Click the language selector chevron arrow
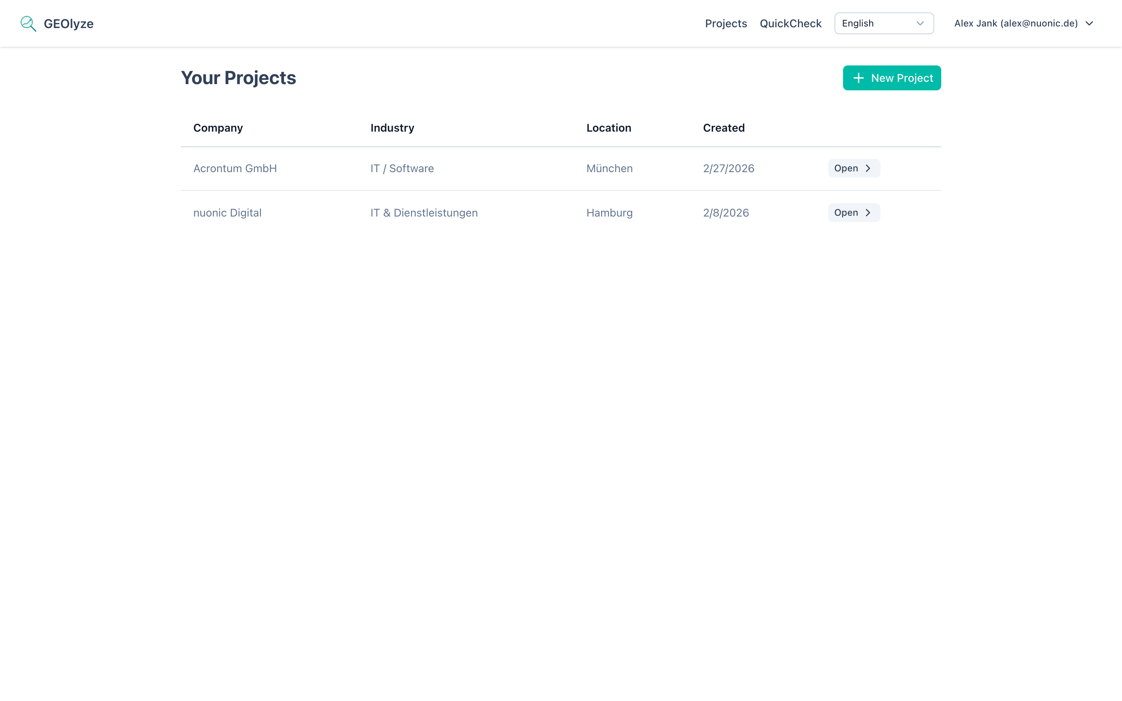1122x701 pixels. point(920,24)
